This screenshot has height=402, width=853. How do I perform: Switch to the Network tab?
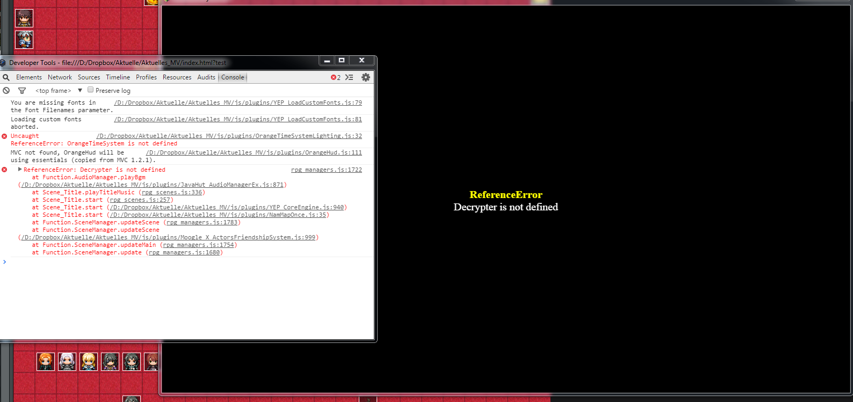(x=60, y=77)
